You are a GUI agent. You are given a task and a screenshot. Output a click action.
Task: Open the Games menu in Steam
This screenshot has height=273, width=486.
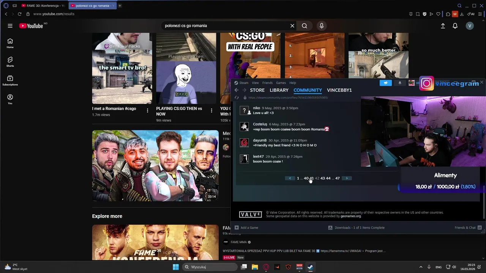pos(281,83)
